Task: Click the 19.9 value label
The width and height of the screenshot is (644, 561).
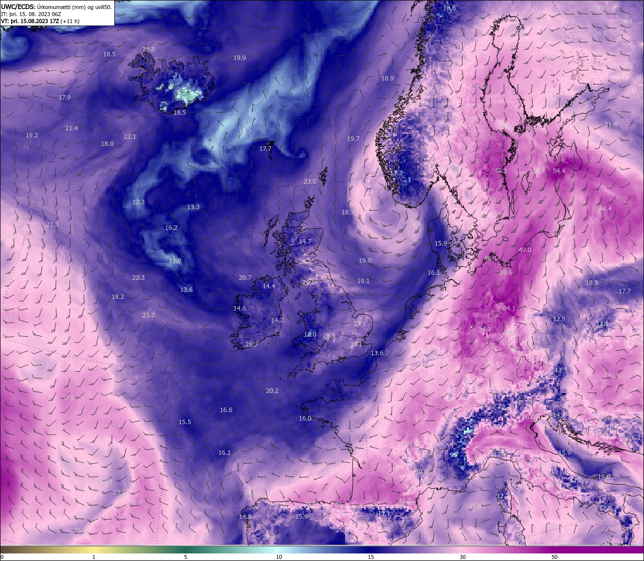Action: pyautogui.click(x=239, y=58)
